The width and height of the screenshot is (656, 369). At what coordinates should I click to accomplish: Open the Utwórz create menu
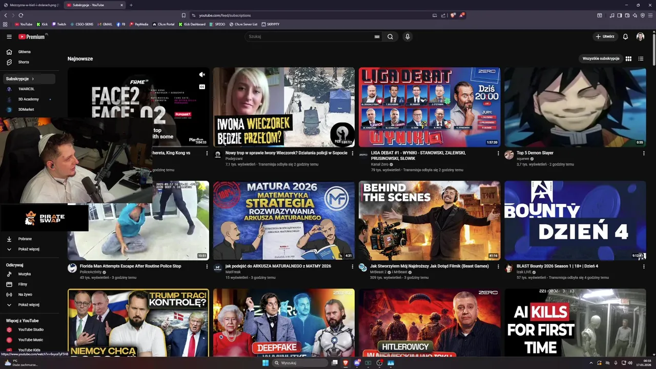(605, 36)
